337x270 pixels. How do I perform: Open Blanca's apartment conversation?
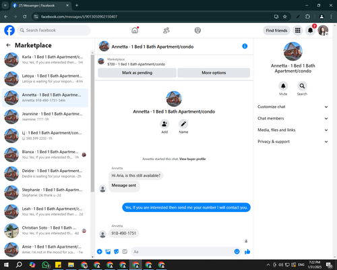(x=45, y=155)
